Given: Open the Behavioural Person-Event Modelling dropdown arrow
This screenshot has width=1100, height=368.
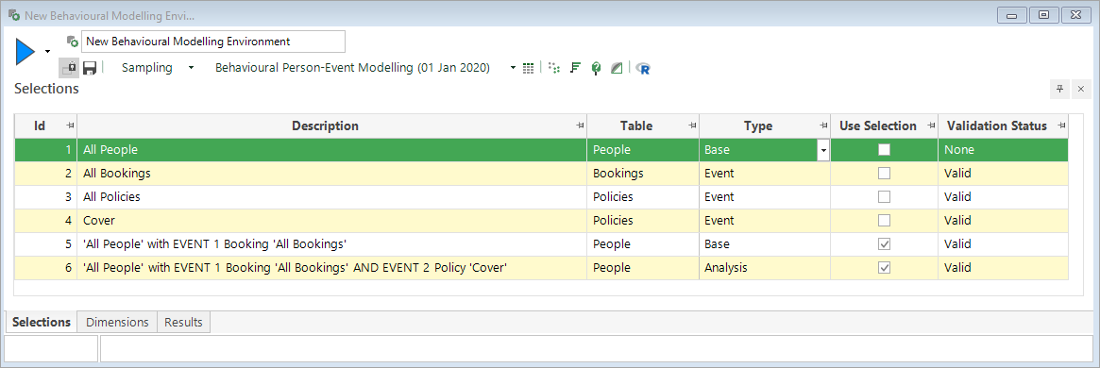Looking at the screenshot, I should (514, 68).
